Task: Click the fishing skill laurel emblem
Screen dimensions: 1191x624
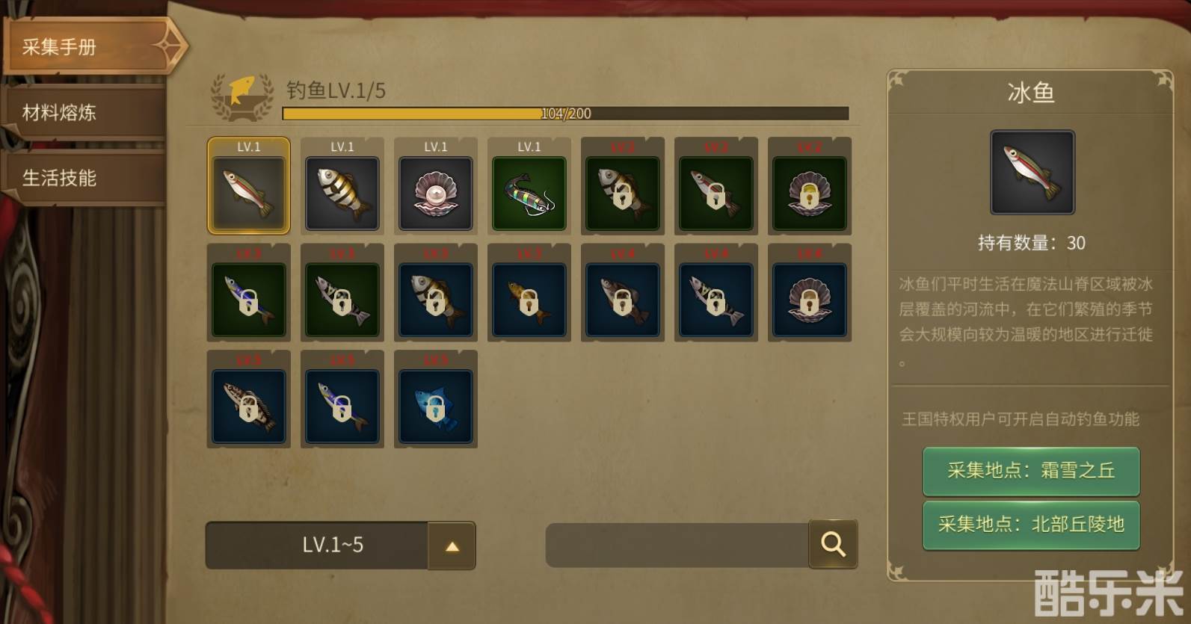Action: [x=241, y=96]
